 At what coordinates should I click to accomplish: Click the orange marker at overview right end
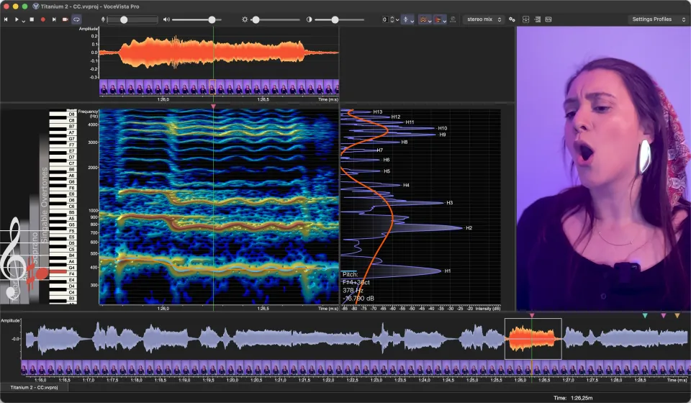(677, 315)
